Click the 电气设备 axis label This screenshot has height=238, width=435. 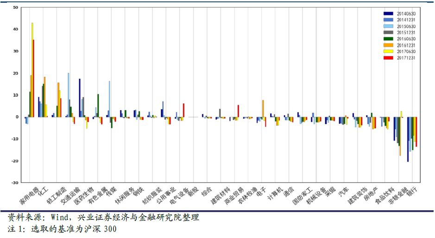click(180, 195)
